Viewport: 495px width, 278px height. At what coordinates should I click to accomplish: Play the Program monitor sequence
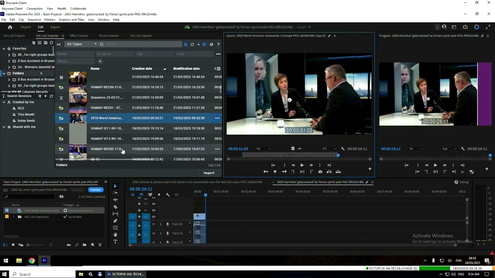435,165
